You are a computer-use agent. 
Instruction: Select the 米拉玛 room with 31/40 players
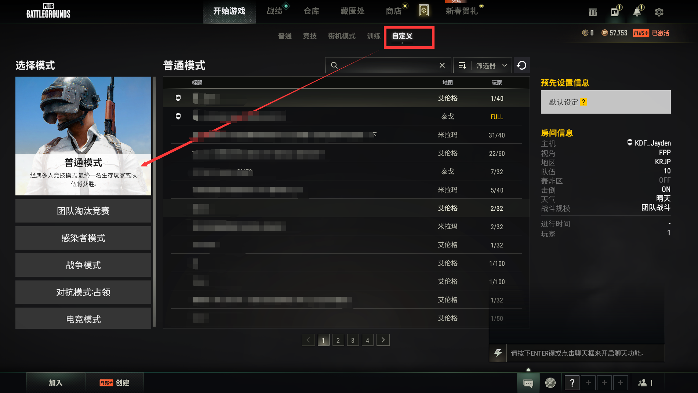[x=346, y=135]
